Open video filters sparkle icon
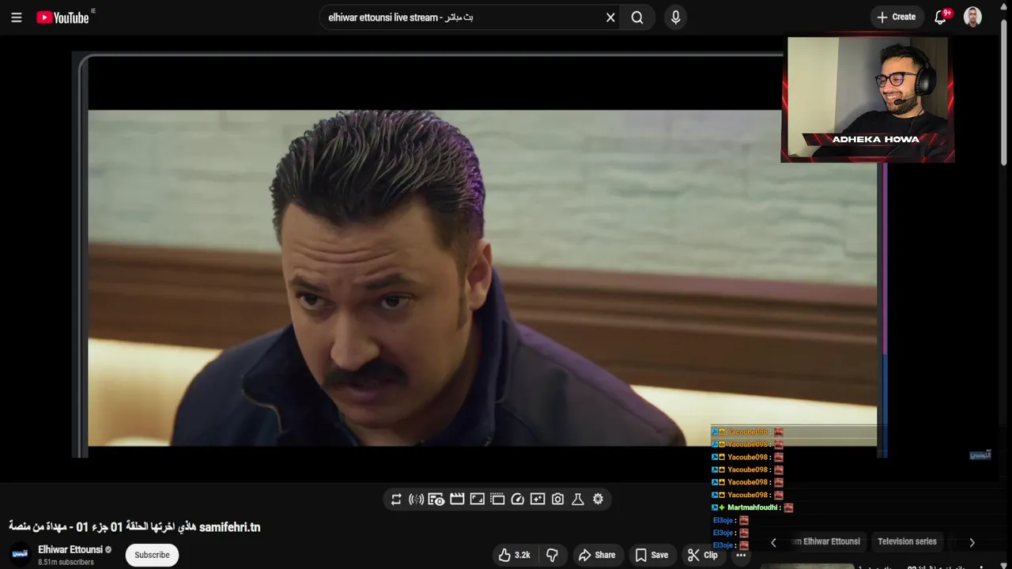Image resolution: width=1012 pixels, height=569 pixels. click(538, 499)
